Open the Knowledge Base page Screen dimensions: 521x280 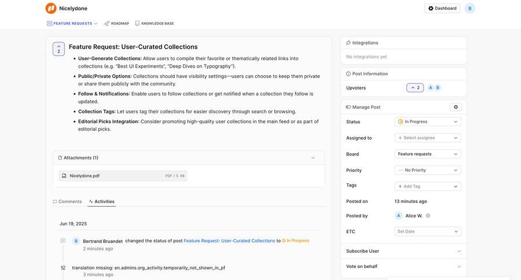(154, 24)
